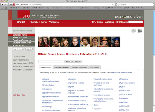155x112 pixels.
Task: Open Student Services Home link
Action: [22, 31]
